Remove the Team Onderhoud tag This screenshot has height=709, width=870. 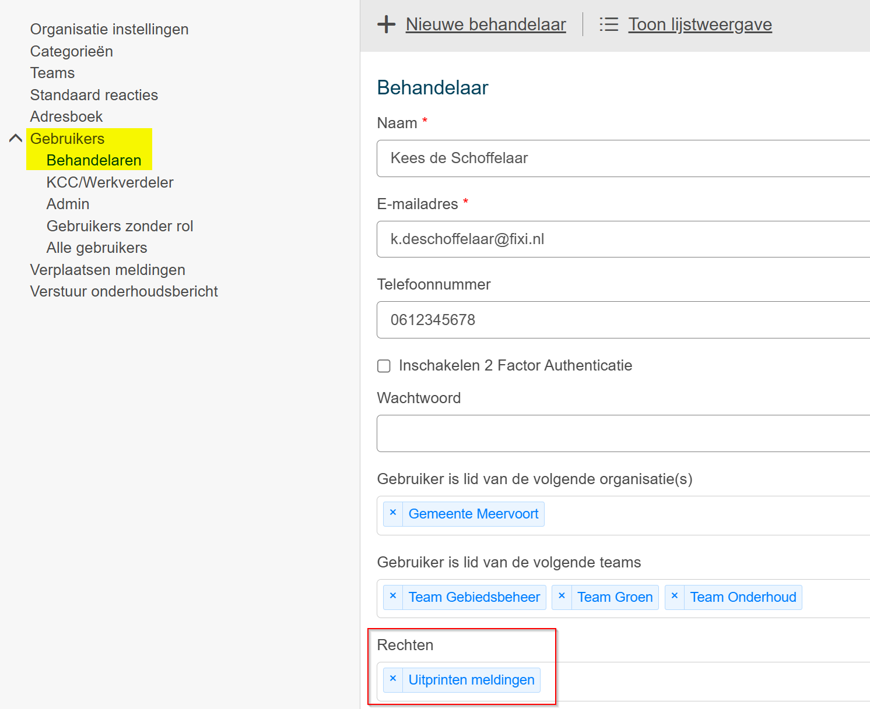point(675,596)
